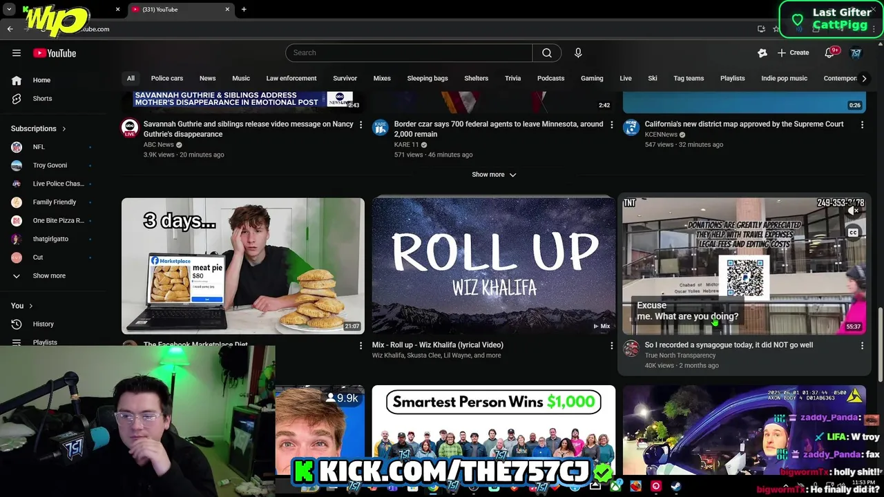This screenshot has height=497, width=884.
Task: Click the browser address bar
Action: pyautogui.click(x=414, y=29)
